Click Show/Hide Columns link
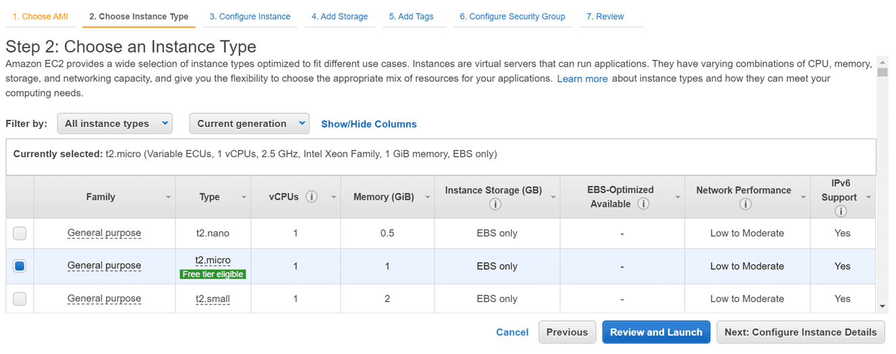 point(368,124)
